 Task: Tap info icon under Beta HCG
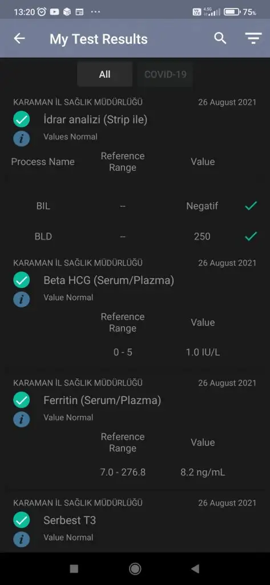22,299
